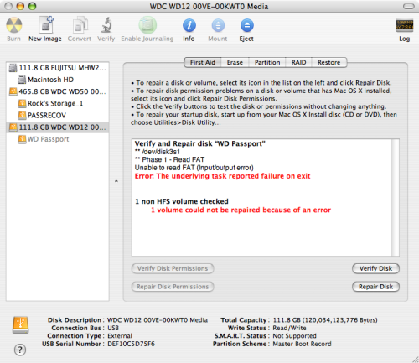
Task: Open the RAID tab
Action: 298,62
